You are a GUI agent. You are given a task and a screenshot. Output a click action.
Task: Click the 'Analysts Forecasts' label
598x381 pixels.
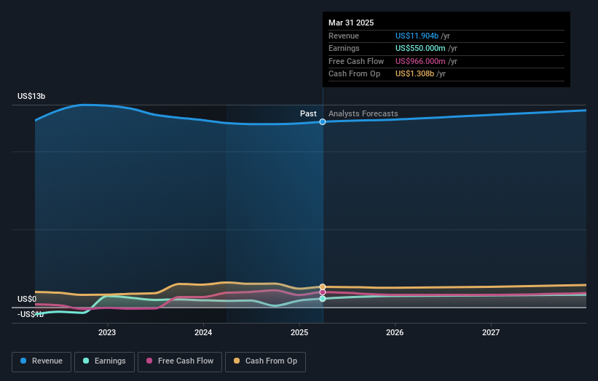[363, 114]
